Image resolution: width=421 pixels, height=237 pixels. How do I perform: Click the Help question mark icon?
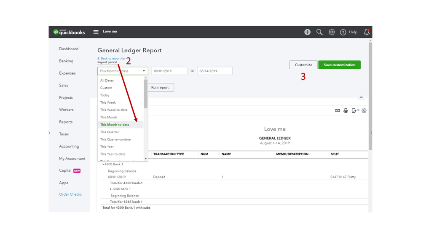343,32
